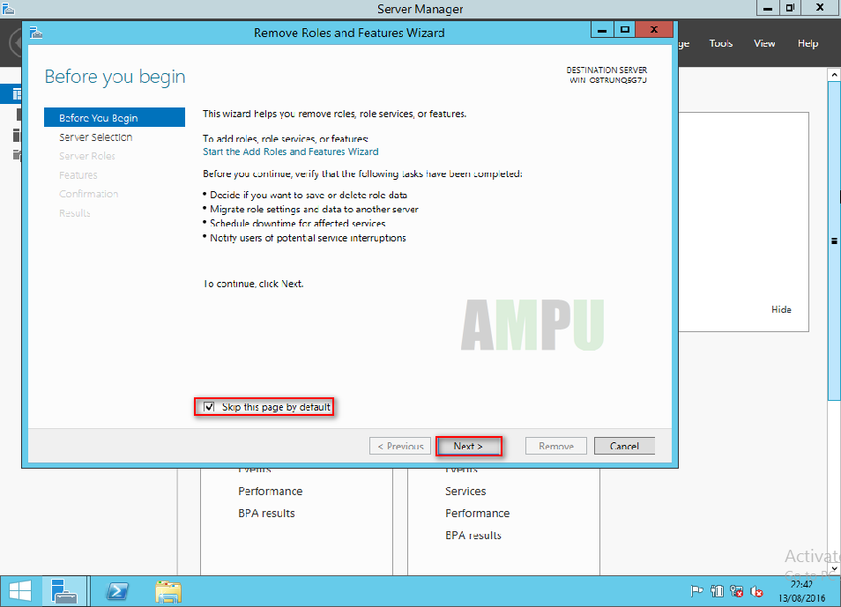Click the muted volume icon in the system tray
The image size is (841, 607).
[758, 591]
